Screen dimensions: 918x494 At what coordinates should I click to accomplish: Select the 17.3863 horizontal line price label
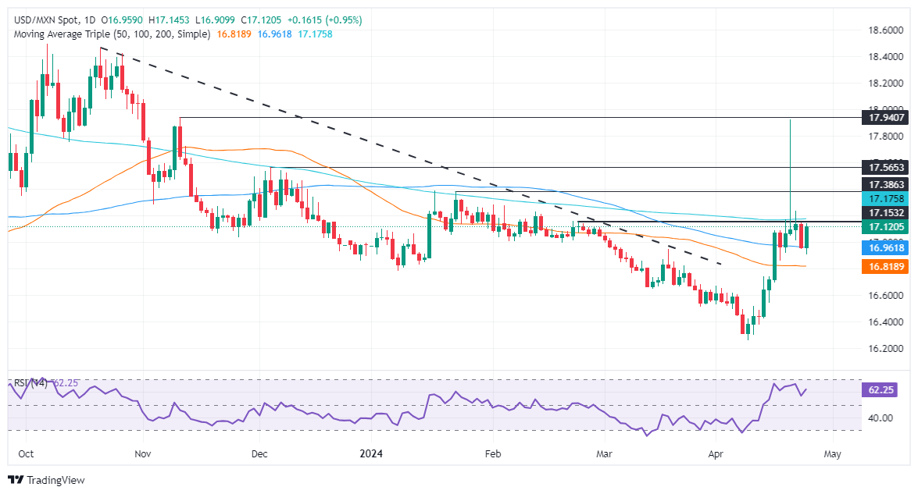(x=886, y=184)
